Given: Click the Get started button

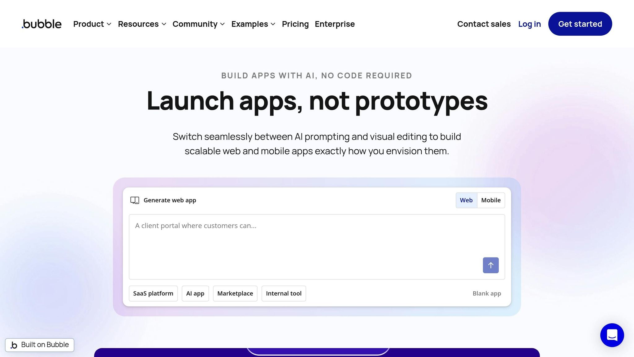Looking at the screenshot, I should pos(580,24).
